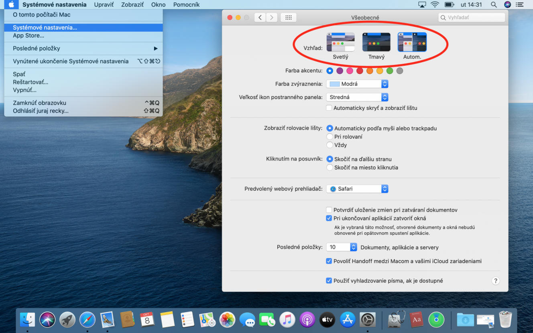Select Pri rolovaní radio button
This screenshot has width=533, height=333.
click(330, 136)
